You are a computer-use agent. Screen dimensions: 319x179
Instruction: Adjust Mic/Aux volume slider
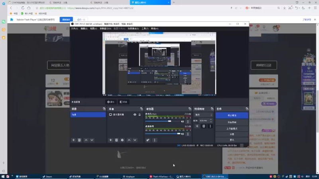pos(169,121)
